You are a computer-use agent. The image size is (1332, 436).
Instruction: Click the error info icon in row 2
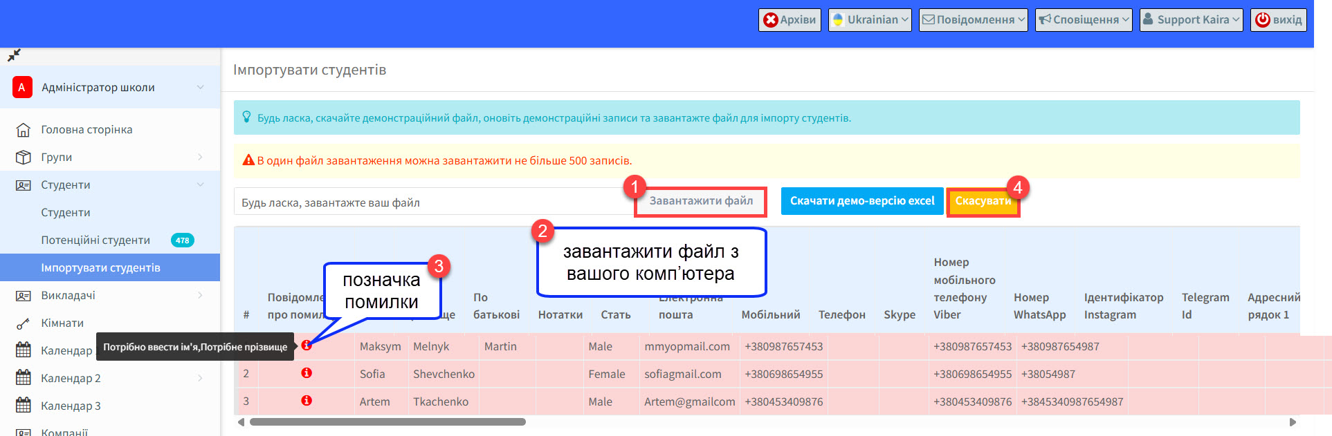point(307,373)
